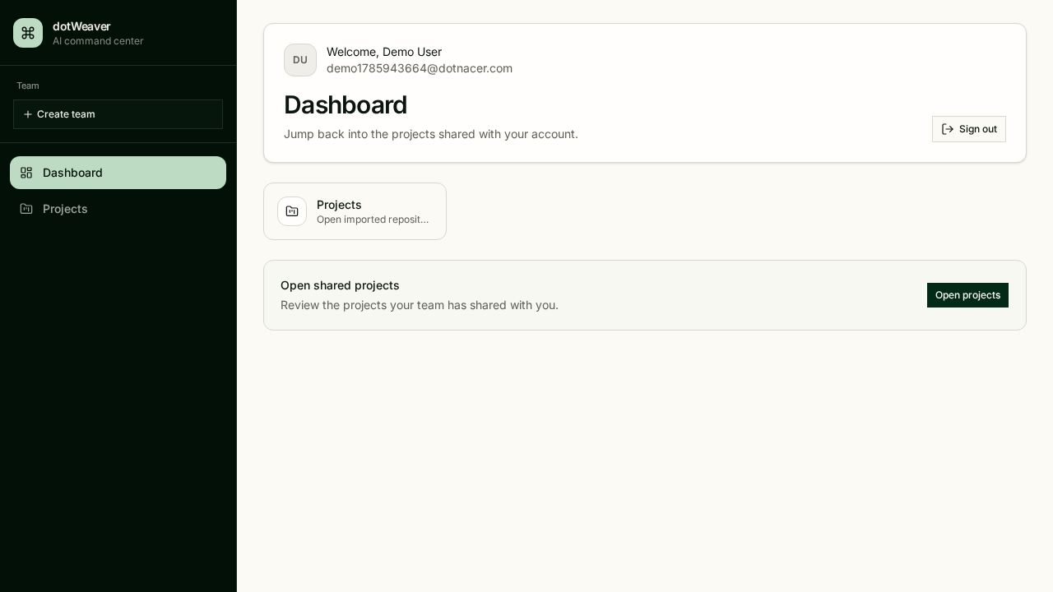Create a new team
Viewport: 1053px width, 592px height.
118,114
